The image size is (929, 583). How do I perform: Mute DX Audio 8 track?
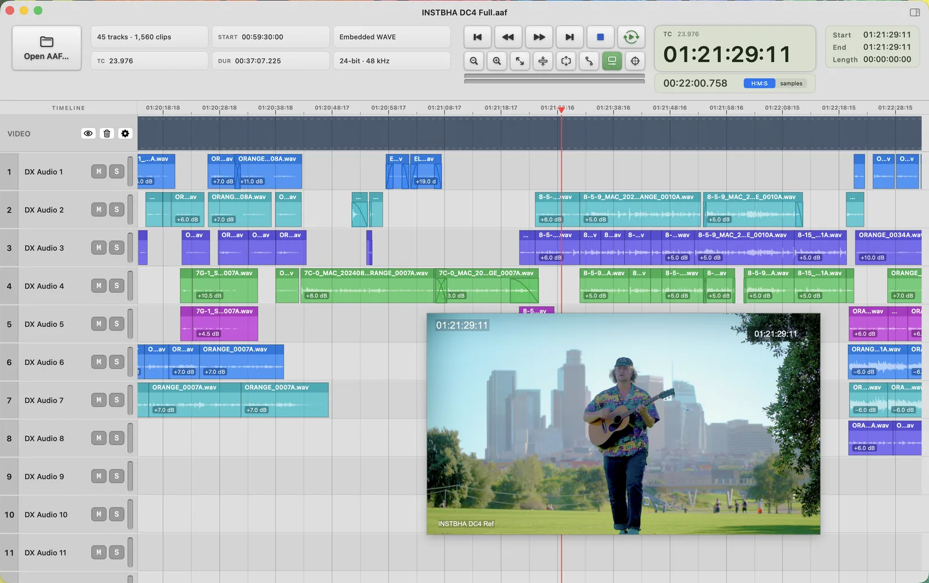(99, 438)
